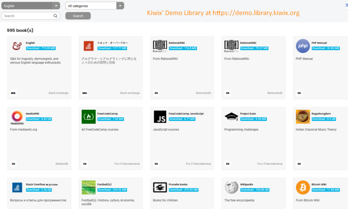Click 'Indian Classical Music Theory' description
Screen dimensions: 348x209
(316, 129)
